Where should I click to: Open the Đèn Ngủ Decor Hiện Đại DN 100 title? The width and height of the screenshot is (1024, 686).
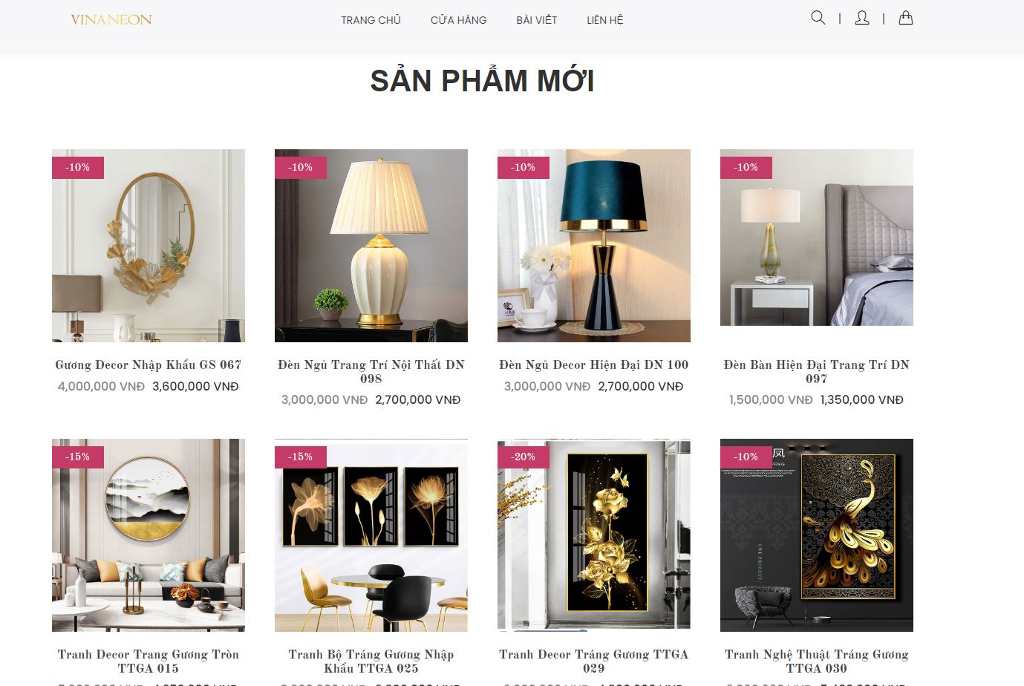(x=594, y=365)
